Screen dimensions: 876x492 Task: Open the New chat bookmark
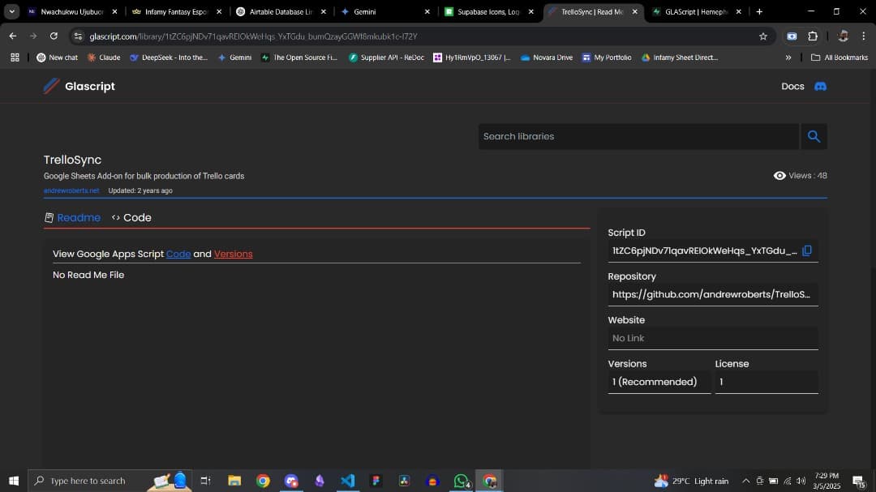point(57,58)
